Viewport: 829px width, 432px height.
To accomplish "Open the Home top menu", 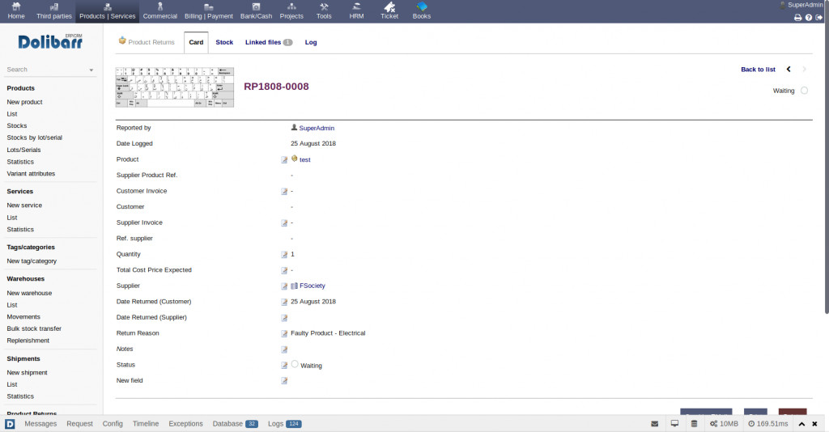I will point(16,11).
